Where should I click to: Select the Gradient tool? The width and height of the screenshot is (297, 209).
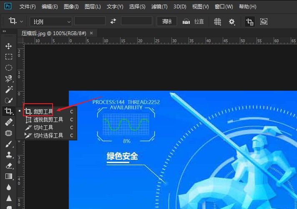tap(8, 176)
